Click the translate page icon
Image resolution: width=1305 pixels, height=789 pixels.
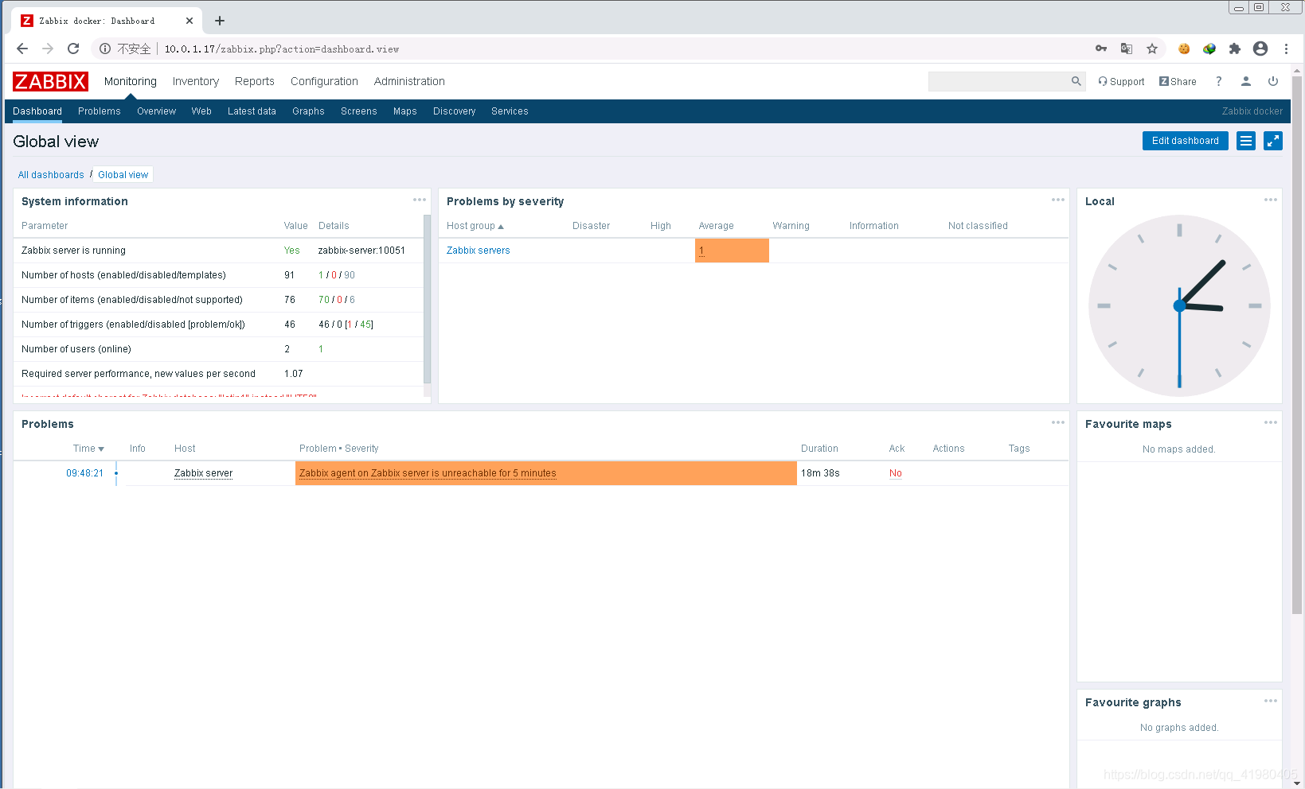click(x=1127, y=49)
